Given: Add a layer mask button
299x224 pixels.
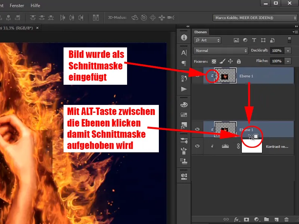Looking at the screenshot, I should (247, 220).
